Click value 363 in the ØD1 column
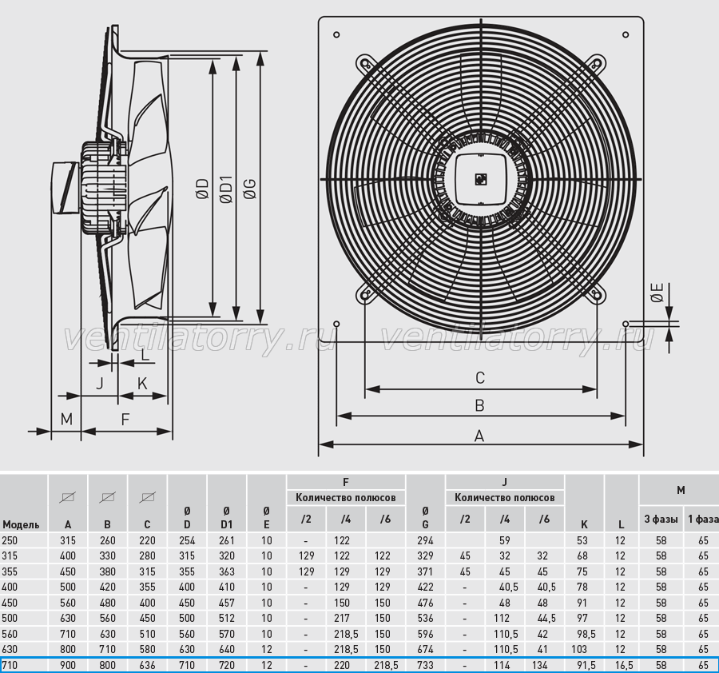719x673 pixels. (227, 571)
